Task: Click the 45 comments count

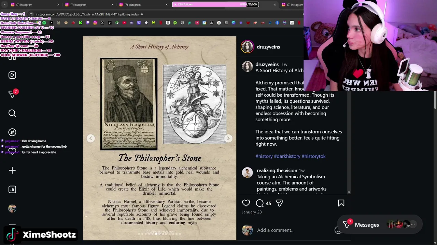Action: coord(268,203)
